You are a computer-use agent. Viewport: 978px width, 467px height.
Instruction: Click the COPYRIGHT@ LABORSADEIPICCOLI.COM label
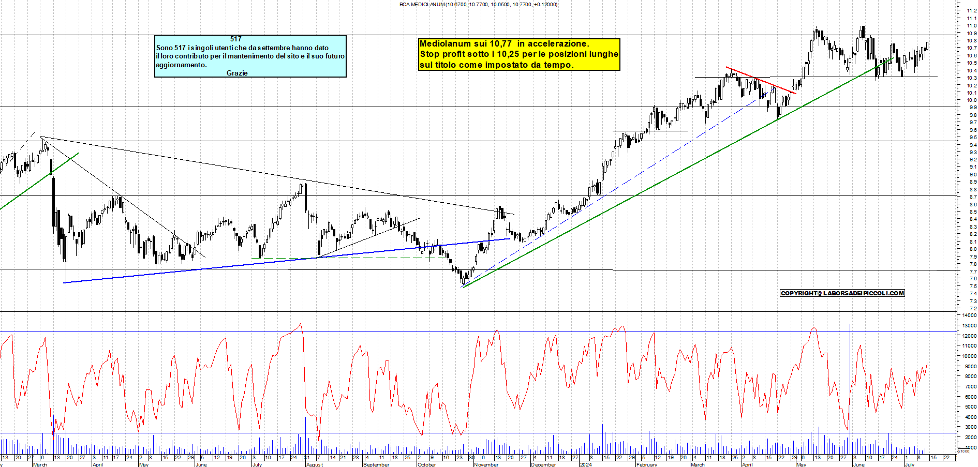coord(842,293)
